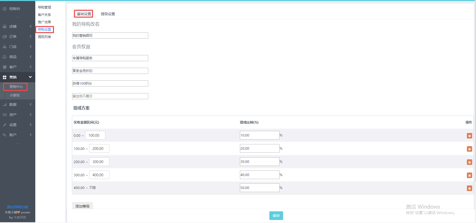The width and height of the screenshot is (476, 223).
Task: Open 提现列表 submenu item
Action: (x=44, y=37)
